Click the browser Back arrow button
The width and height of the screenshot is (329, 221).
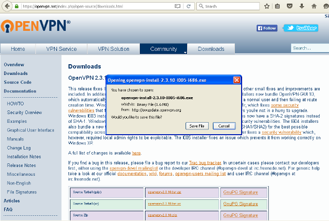coord(7,6)
